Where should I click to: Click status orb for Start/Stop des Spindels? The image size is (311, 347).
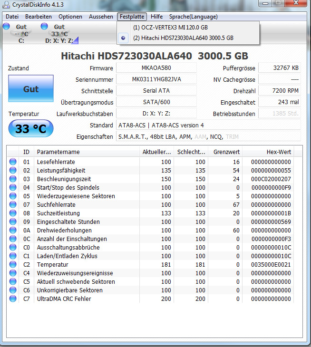(x=13, y=187)
